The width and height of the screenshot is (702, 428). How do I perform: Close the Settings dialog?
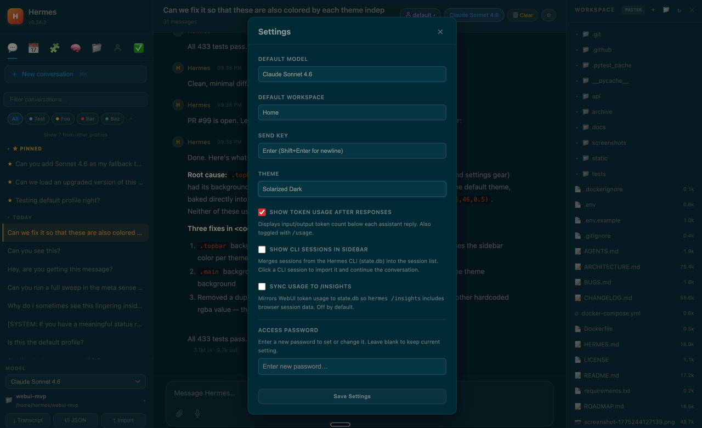[x=440, y=32]
